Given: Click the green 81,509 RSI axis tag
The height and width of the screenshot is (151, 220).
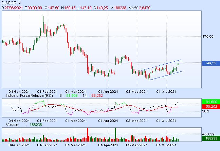Looking at the screenshot, I should [x=211, y=102].
